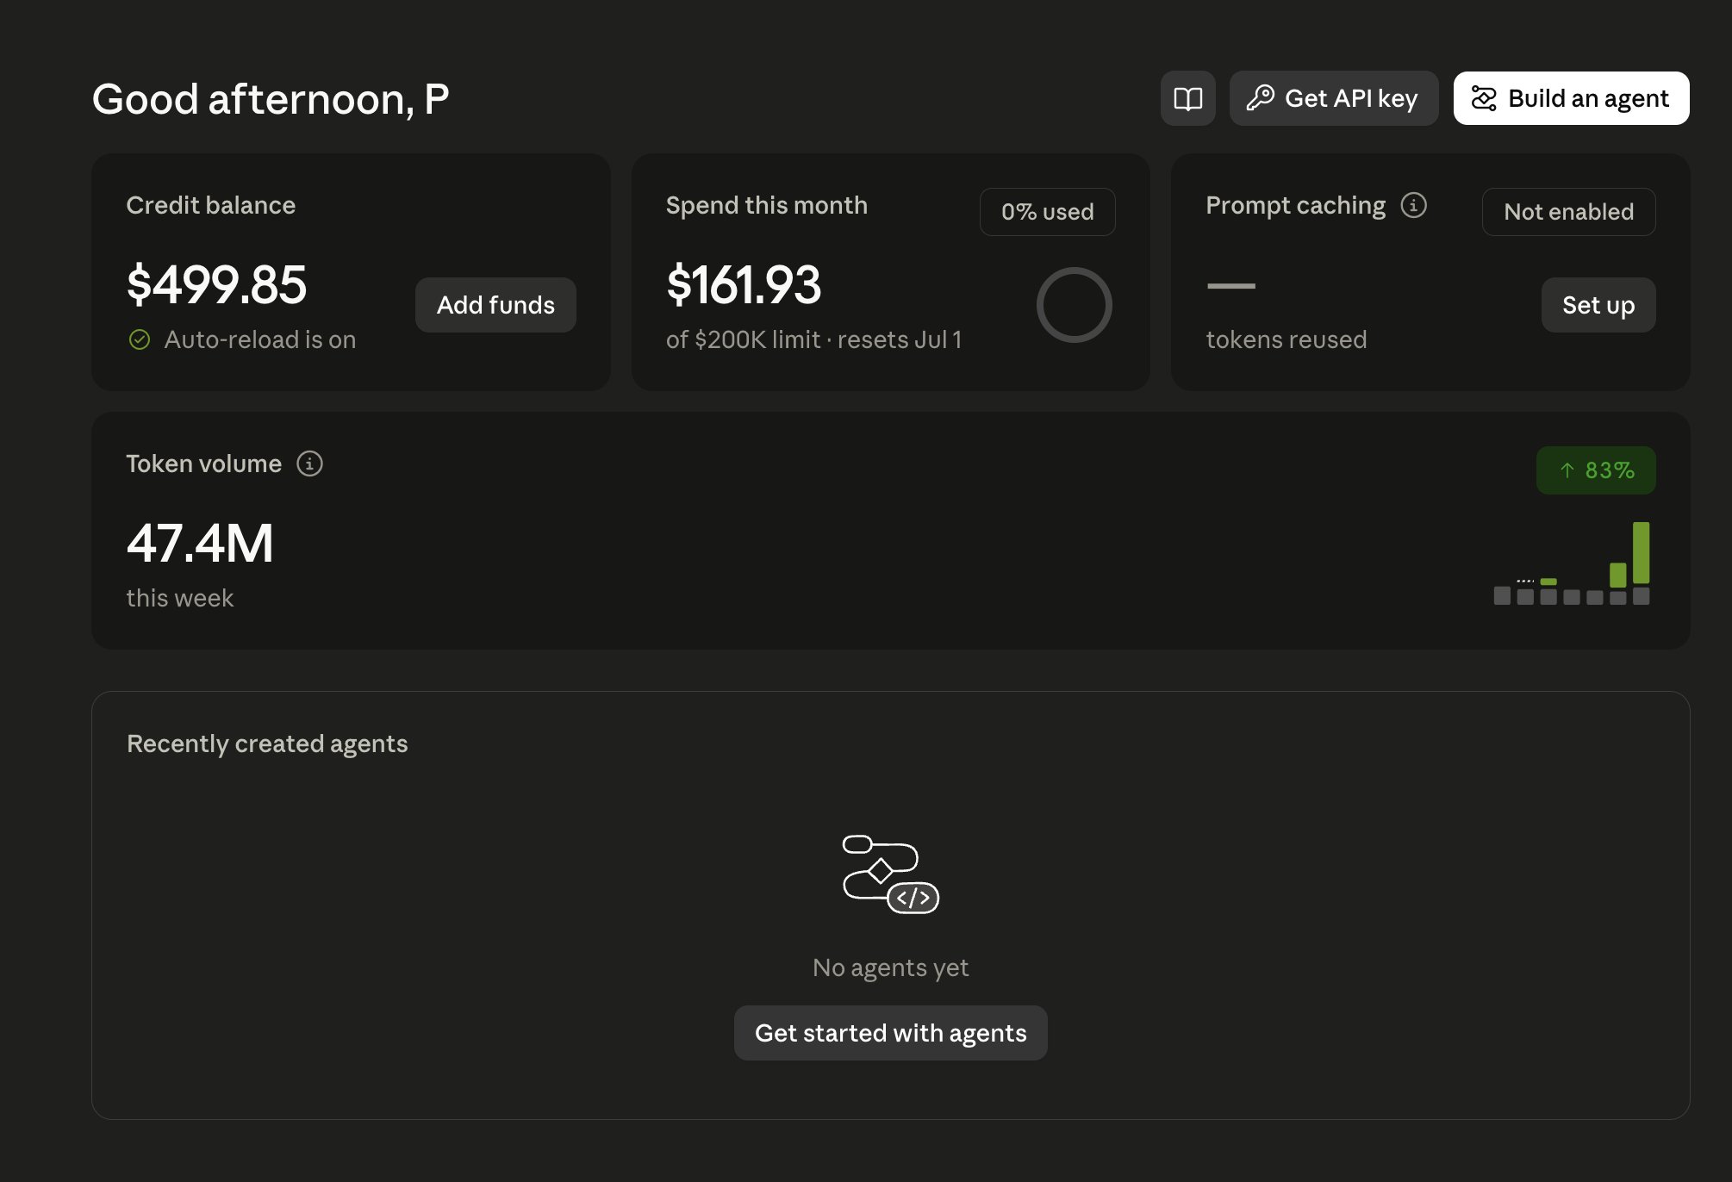The image size is (1732, 1182).
Task: Click the Auto-reload green checkmark icon
Action: pos(140,339)
